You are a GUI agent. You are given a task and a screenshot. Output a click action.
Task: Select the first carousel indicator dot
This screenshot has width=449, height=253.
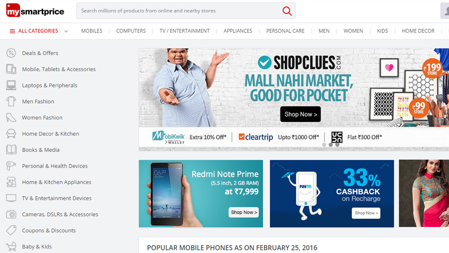[324, 145]
